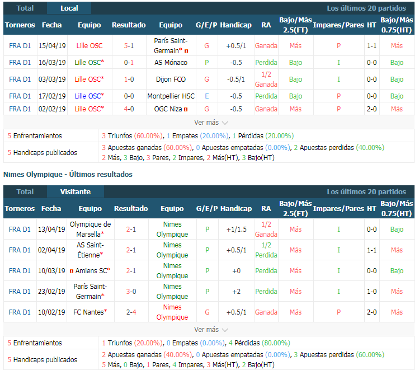The height and width of the screenshot is (370, 419).
Task: Click Amiens SC team name
Action: (x=91, y=271)
